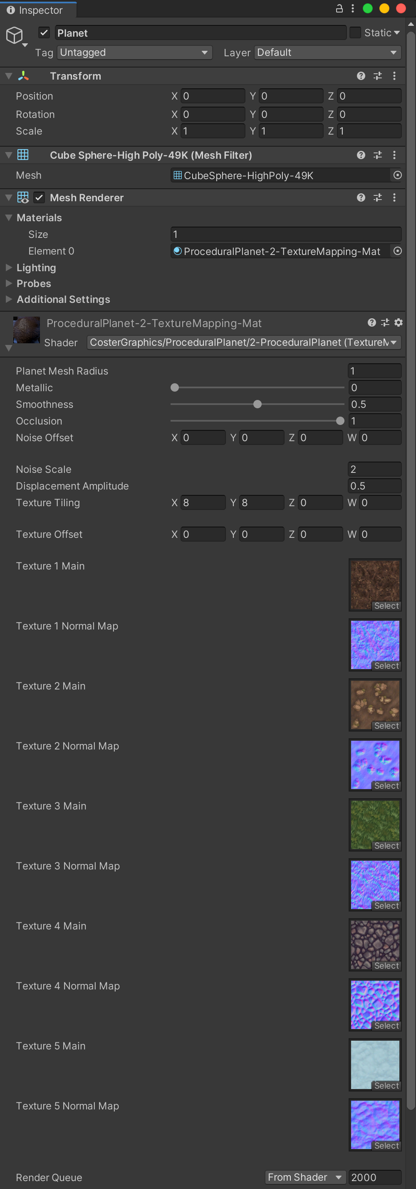Open the Tag dropdown showing Untagged
416x1189 pixels.
[x=134, y=52]
